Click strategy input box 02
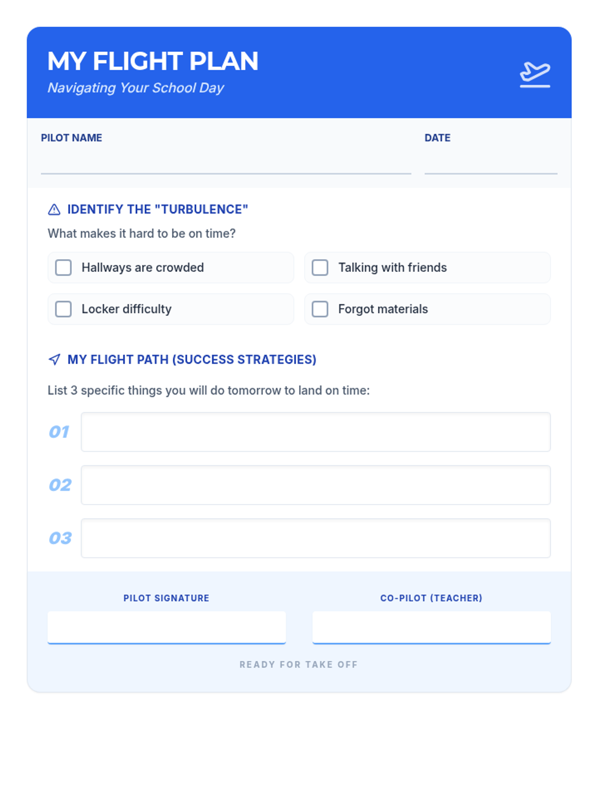 click(x=315, y=485)
